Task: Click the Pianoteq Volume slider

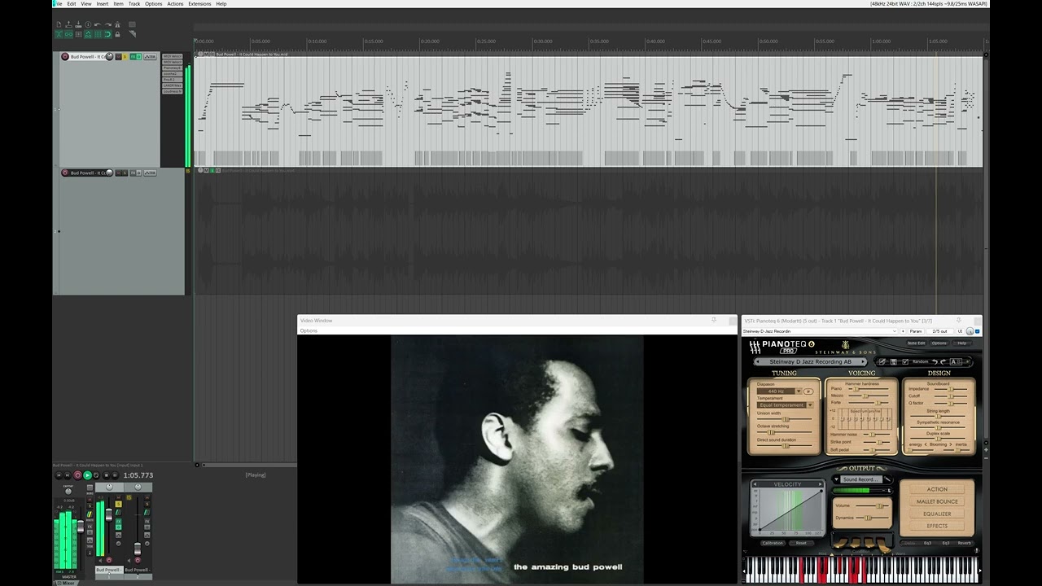Action: (x=872, y=505)
